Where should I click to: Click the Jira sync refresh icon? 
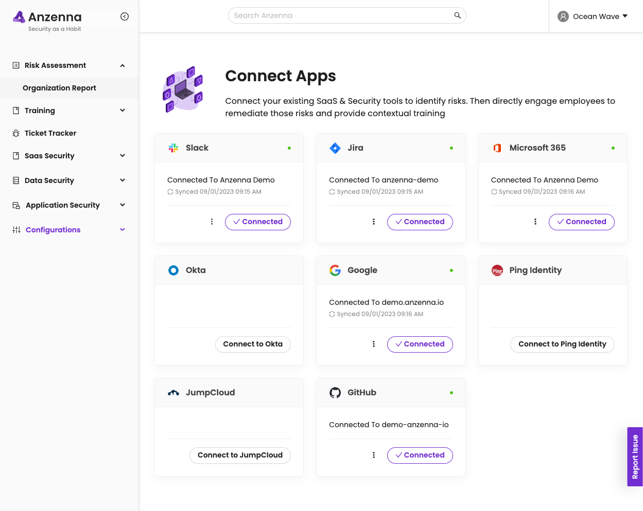tap(332, 192)
